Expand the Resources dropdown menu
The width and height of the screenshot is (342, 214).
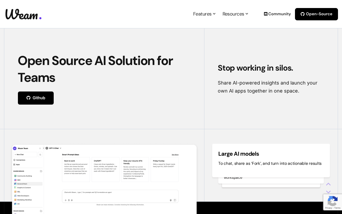click(x=235, y=14)
